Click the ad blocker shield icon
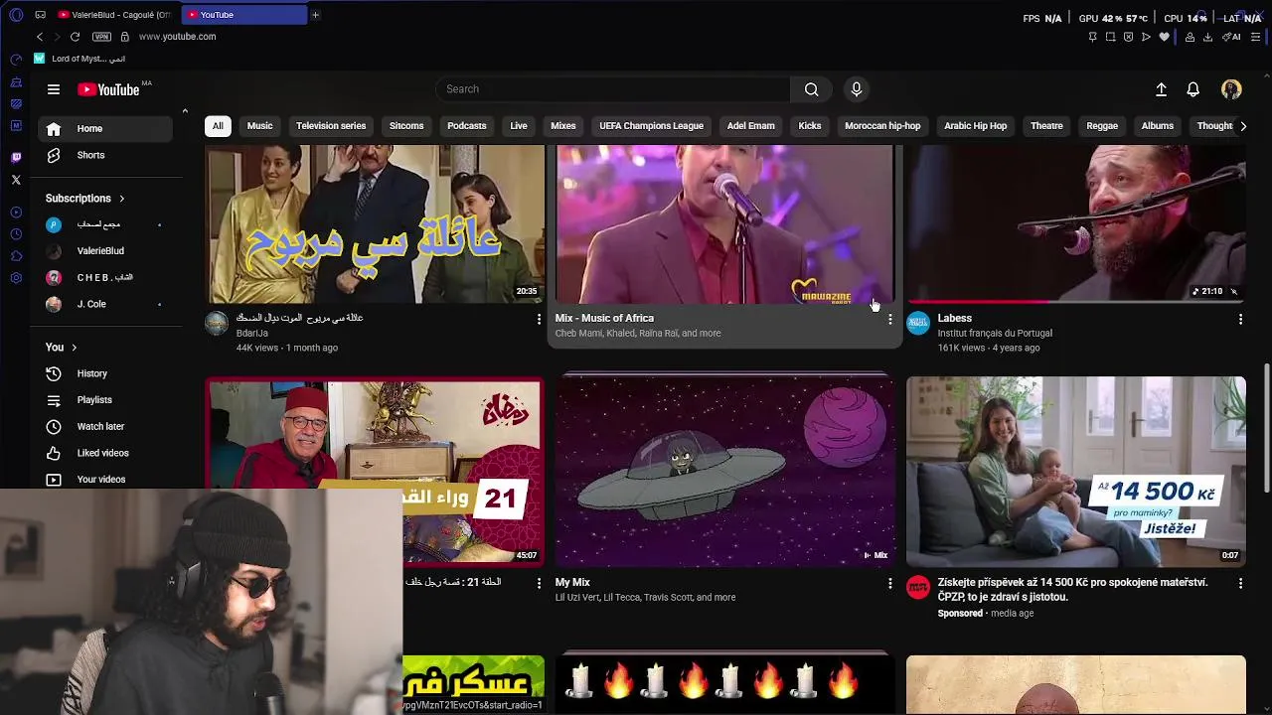This screenshot has width=1272, height=715. point(1128,37)
